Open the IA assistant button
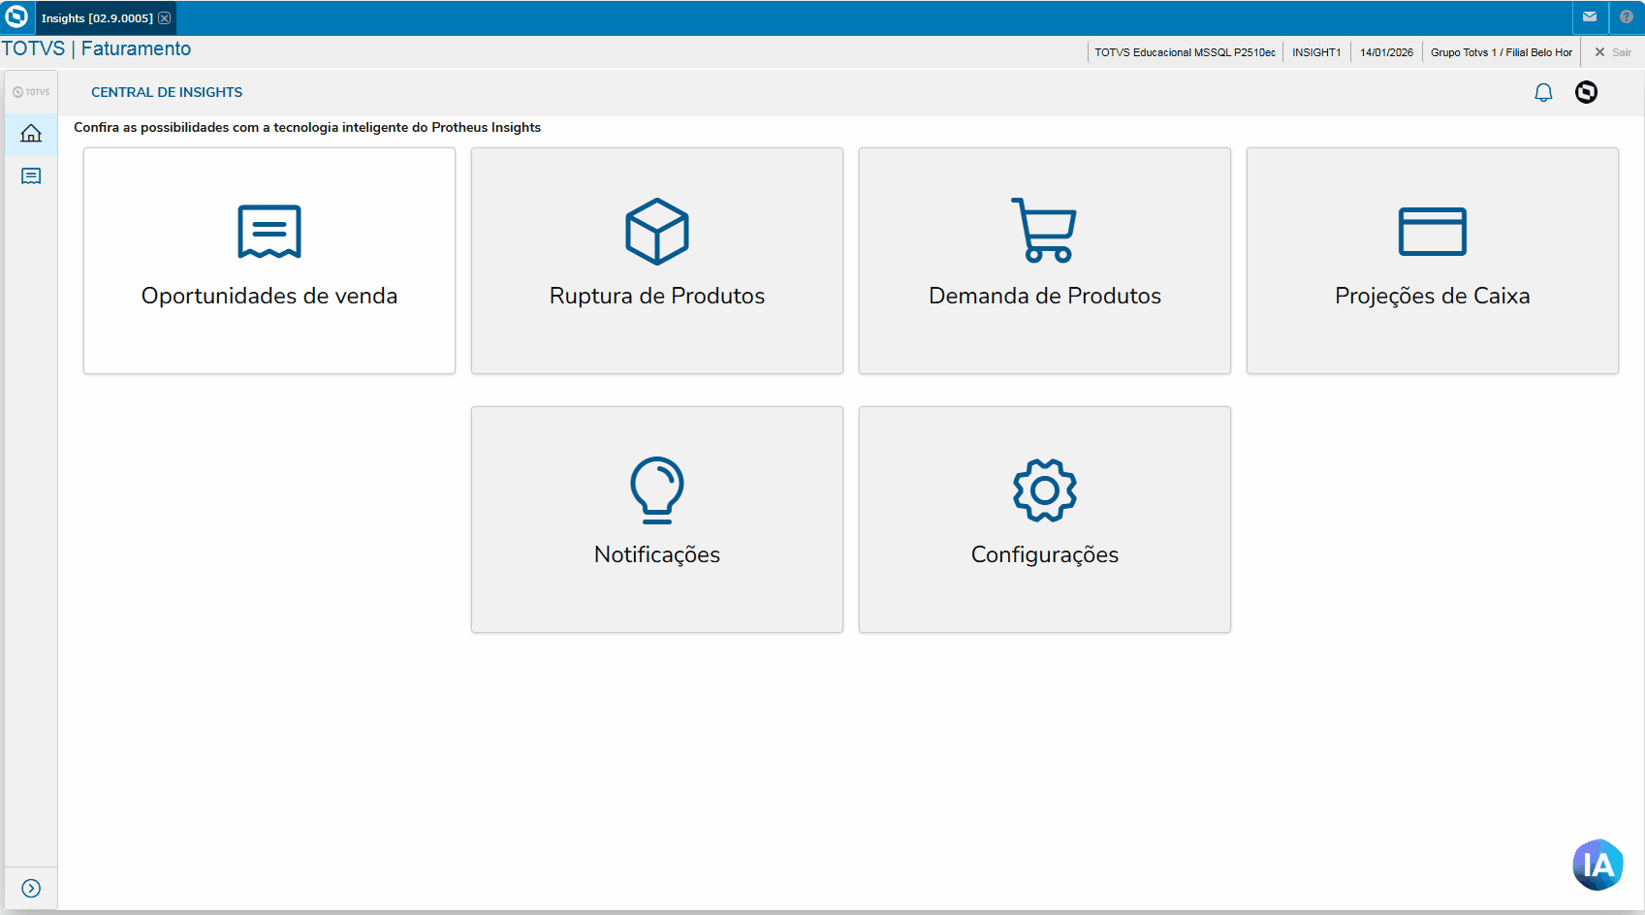This screenshot has width=1645, height=915. [x=1598, y=865]
